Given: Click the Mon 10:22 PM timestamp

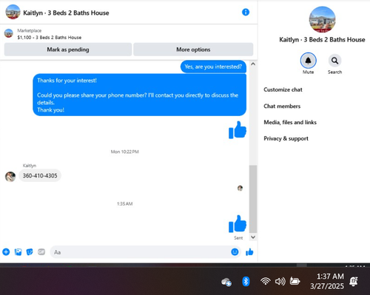Looking at the screenshot, I should point(125,152).
